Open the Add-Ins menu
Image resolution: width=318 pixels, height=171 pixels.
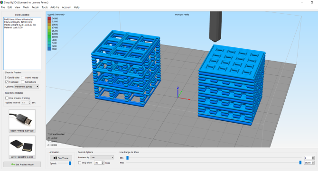pos(55,7)
